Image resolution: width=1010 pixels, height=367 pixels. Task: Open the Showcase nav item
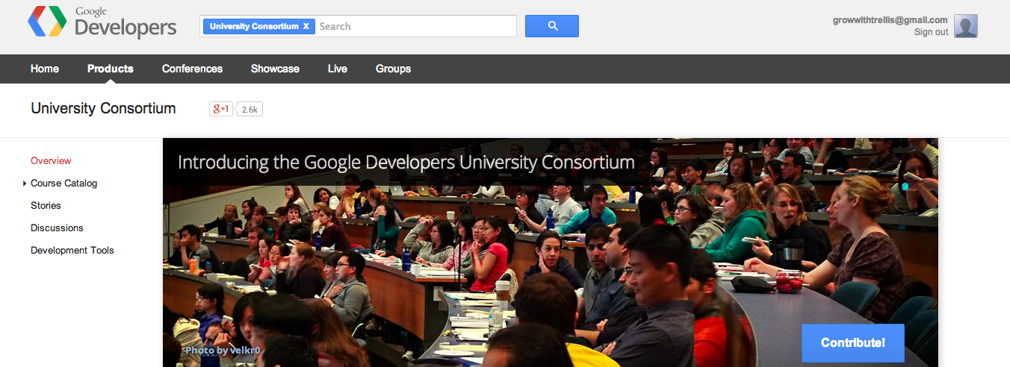(275, 69)
